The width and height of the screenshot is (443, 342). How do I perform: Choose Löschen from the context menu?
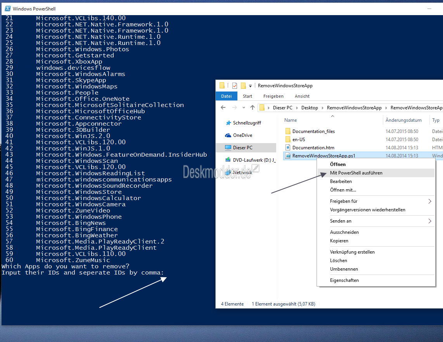[376, 261]
